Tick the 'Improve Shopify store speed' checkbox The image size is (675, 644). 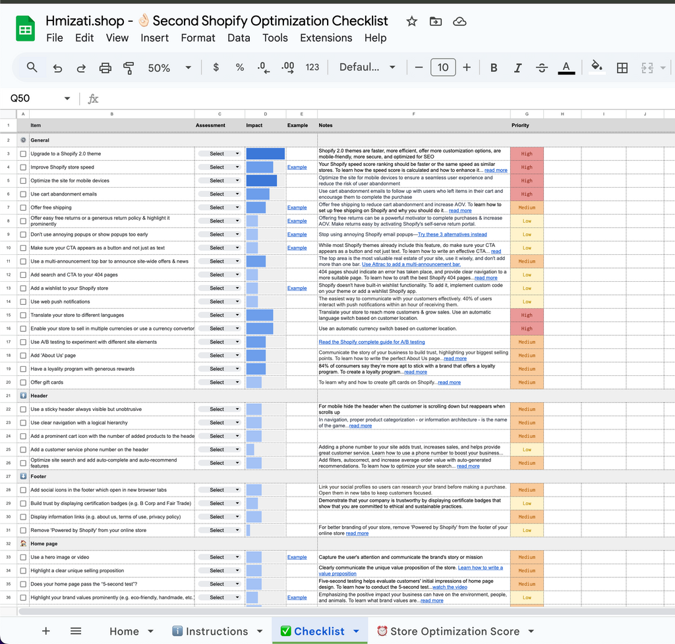coord(23,167)
